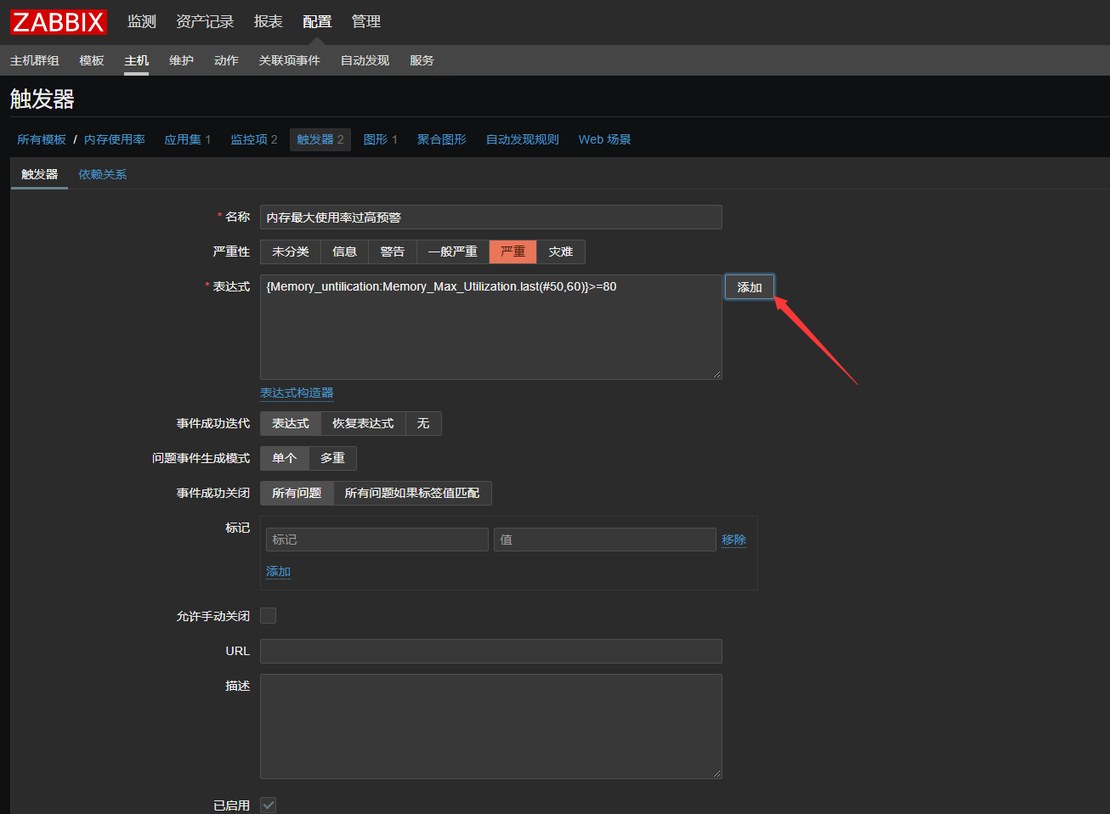Click 添加 button beside expression
The width and height of the screenshot is (1110, 814).
(750, 287)
